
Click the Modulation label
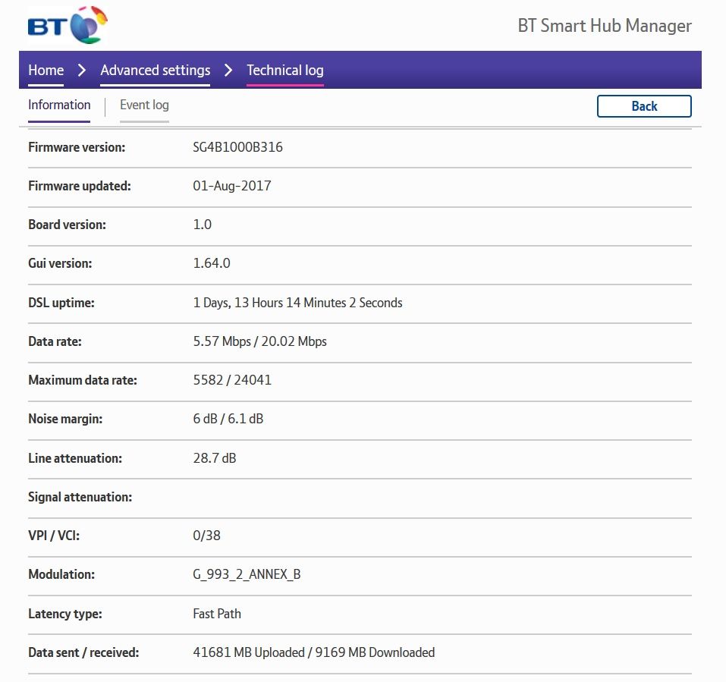pos(61,574)
